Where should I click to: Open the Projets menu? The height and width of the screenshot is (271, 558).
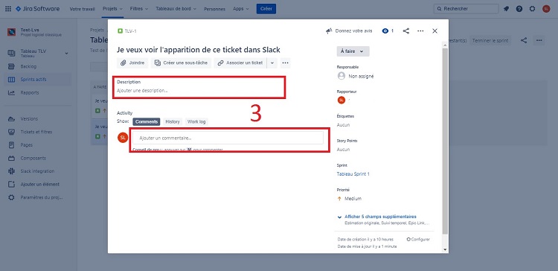(x=112, y=8)
